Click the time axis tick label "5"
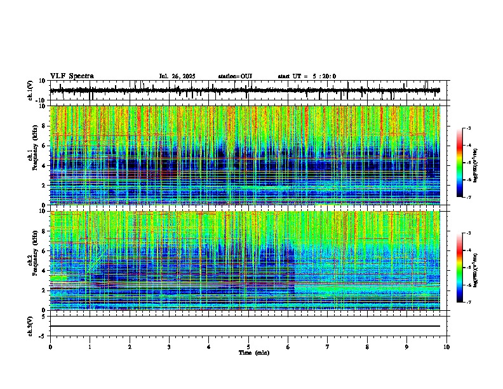The height and width of the screenshot is (389, 503). coord(248,347)
